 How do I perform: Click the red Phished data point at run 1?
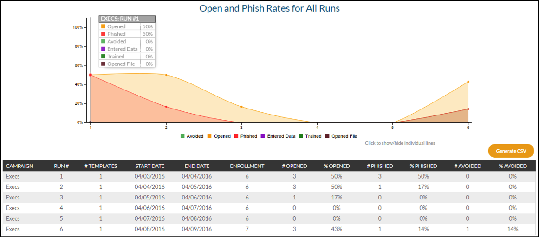pos(91,75)
